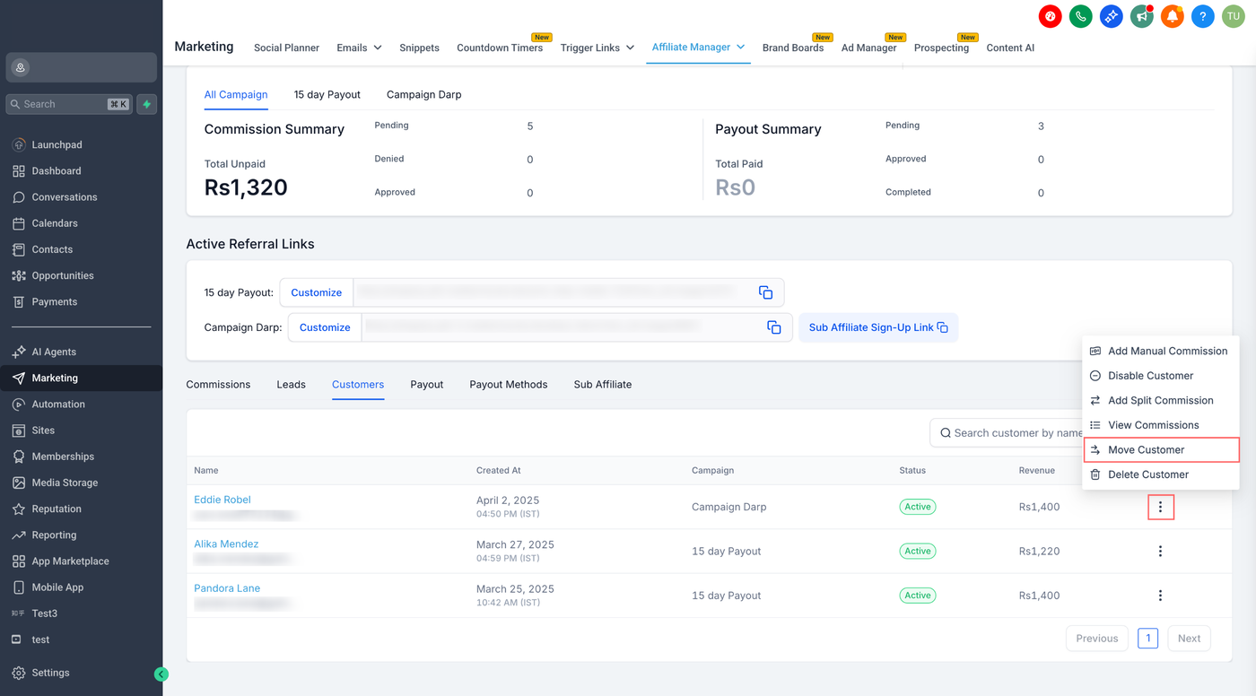The height and width of the screenshot is (696, 1256).
Task: Click Sub Affiliate Sign-Up Link button
Action: click(877, 327)
